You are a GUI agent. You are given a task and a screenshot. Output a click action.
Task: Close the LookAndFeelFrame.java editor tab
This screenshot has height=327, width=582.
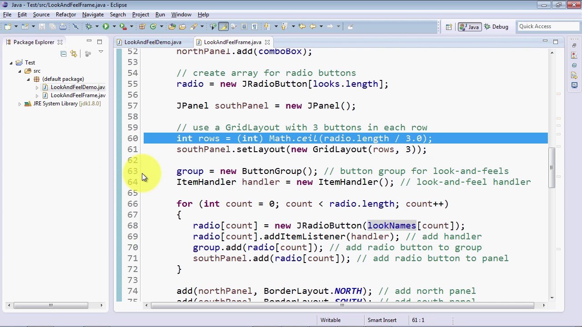pyautogui.click(x=267, y=42)
